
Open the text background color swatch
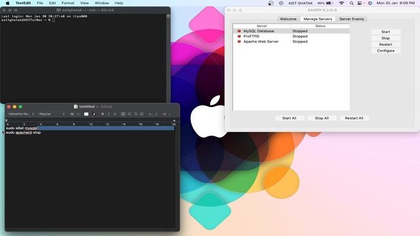[94, 114]
